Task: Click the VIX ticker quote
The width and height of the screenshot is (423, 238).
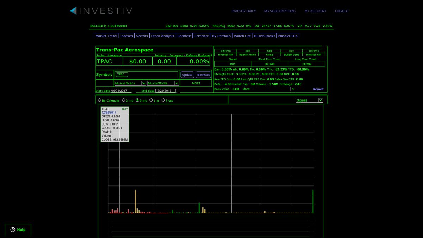Action: tap(315, 26)
